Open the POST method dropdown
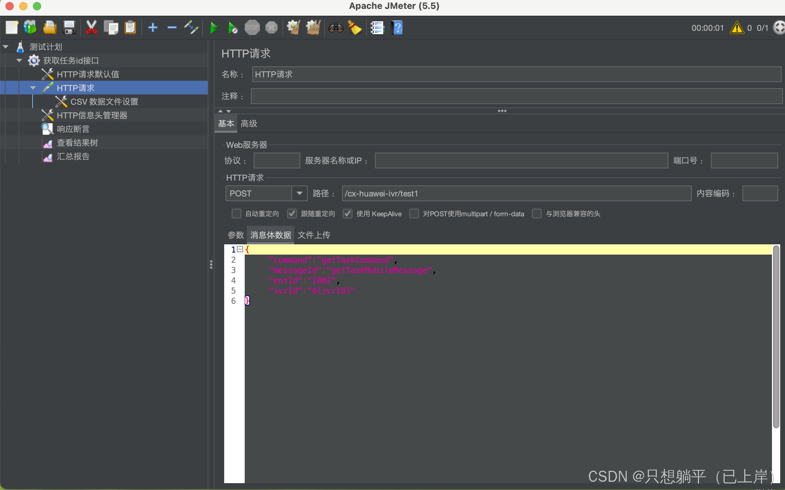Image resolution: width=785 pixels, height=490 pixels. click(299, 193)
